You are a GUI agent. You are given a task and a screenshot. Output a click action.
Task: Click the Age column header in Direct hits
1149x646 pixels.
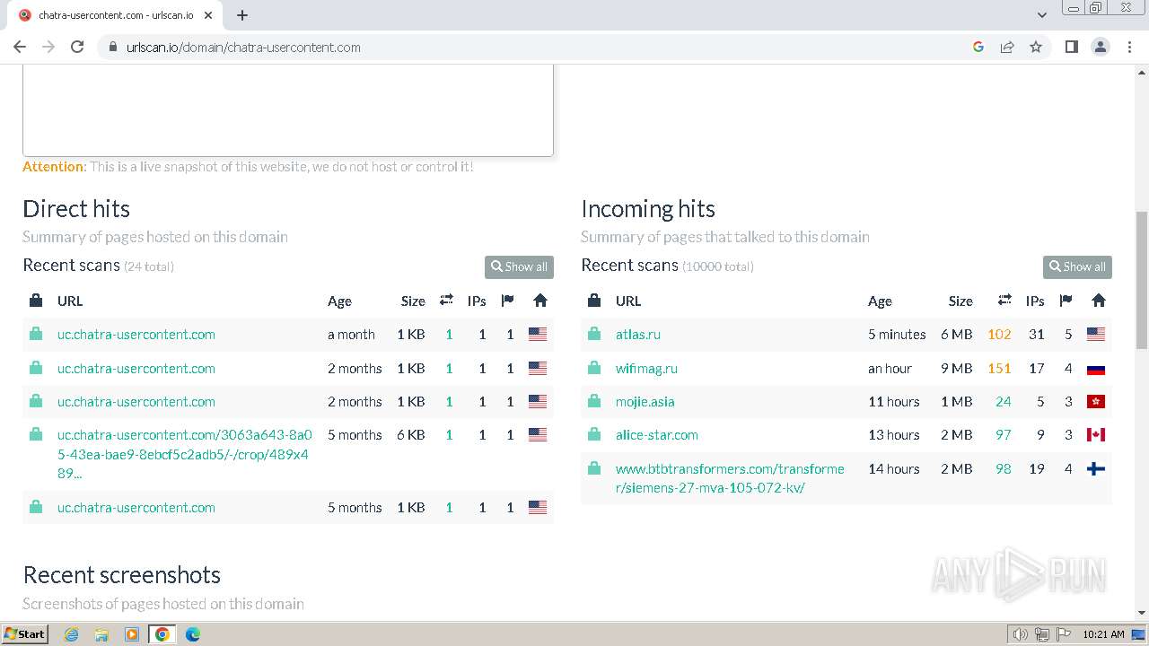pyautogui.click(x=339, y=301)
